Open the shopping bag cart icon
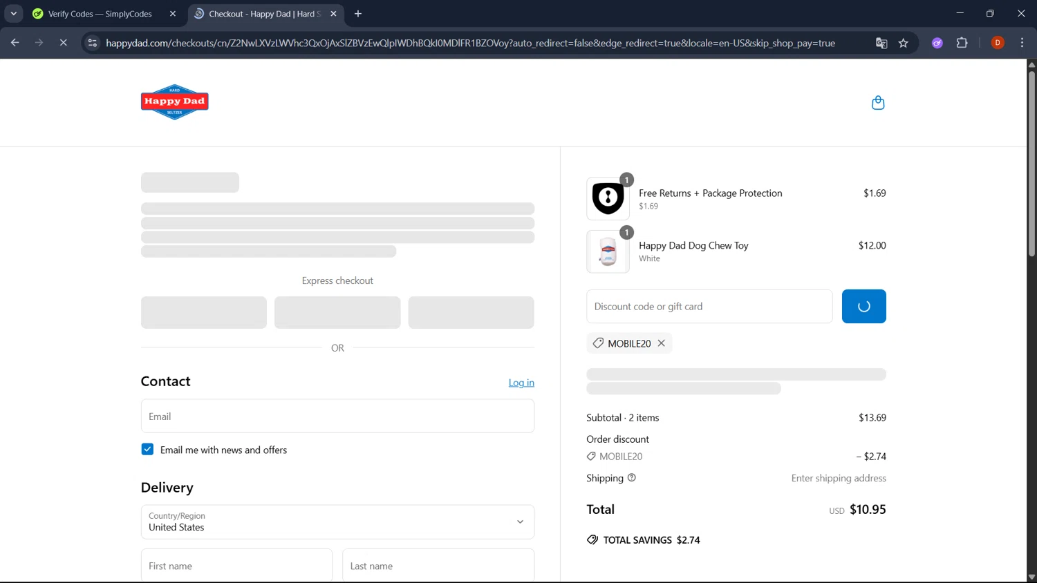Screen dimensions: 1037x583 click(x=878, y=103)
